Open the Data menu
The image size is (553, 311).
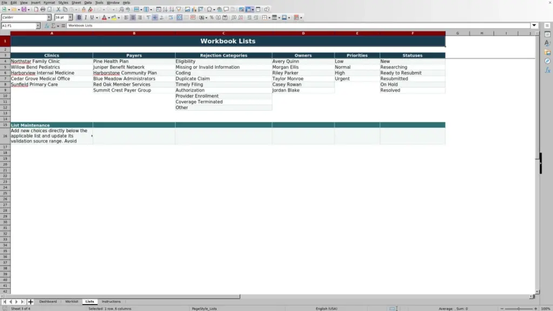click(88, 3)
